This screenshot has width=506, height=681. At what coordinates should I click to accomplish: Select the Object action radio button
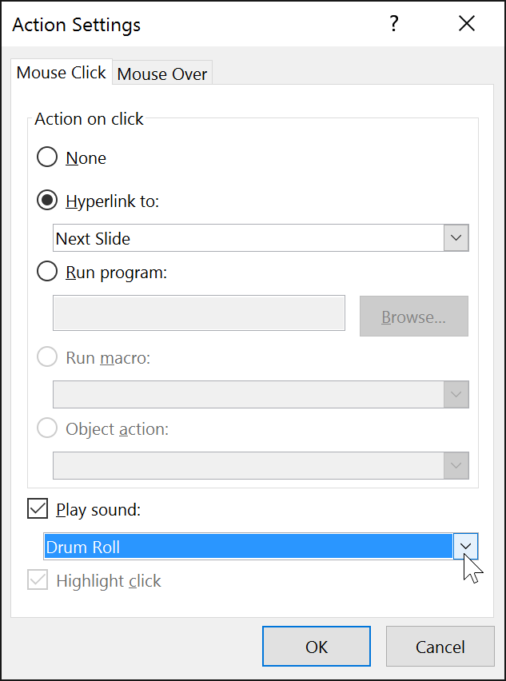click(x=46, y=428)
